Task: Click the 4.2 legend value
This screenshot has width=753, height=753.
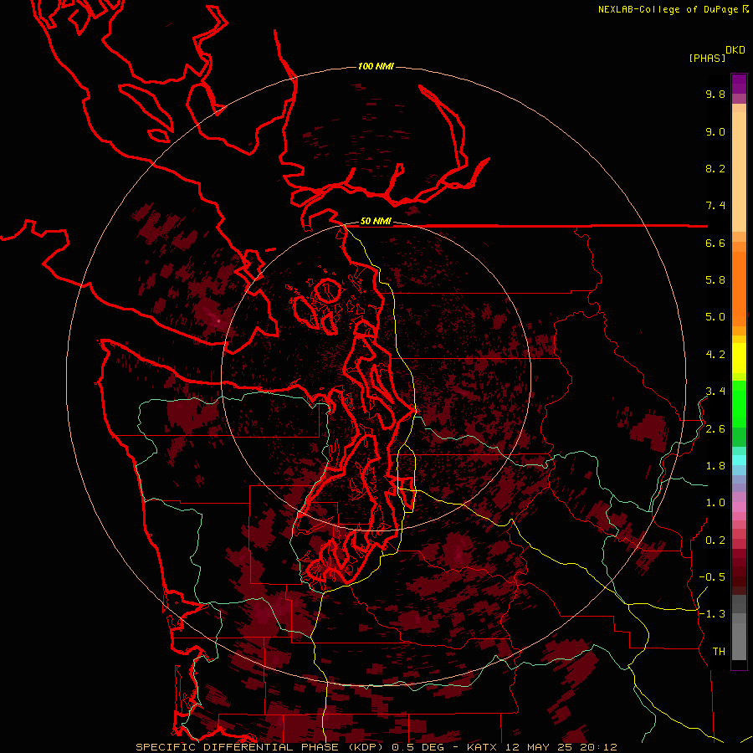Action: tap(715, 355)
